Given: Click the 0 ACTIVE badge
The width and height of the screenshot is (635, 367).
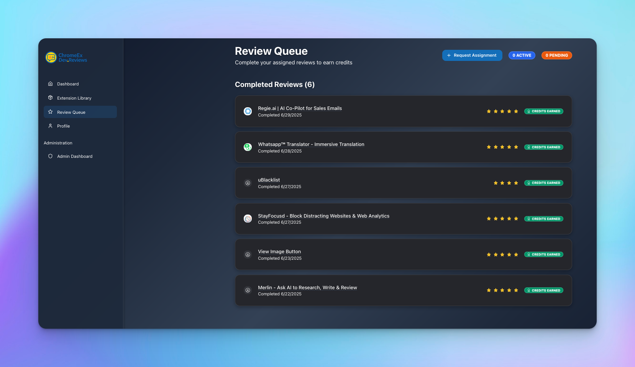Looking at the screenshot, I should click(x=522, y=56).
